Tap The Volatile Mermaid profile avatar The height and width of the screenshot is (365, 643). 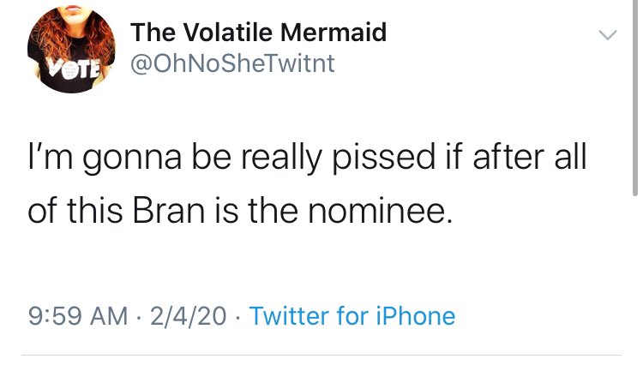pos(72,50)
